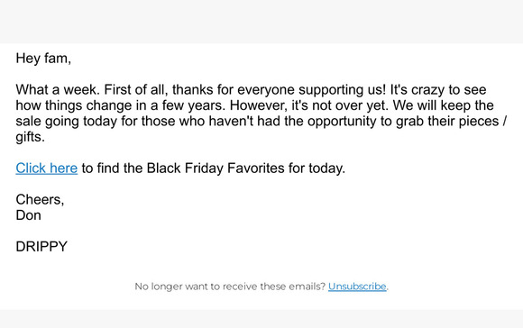Click "It's crazy to see" phrase
This screenshot has height=328, width=523.
pyautogui.click(x=438, y=90)
